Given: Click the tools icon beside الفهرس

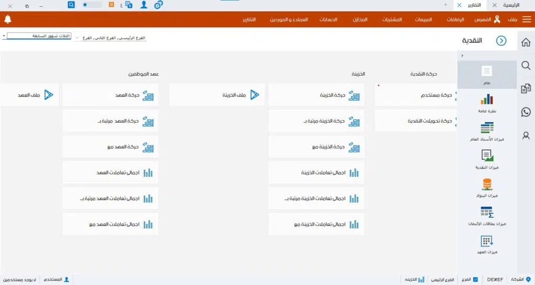Looking at the screenshot, I should pyautogui.click(x=497, y=19).
